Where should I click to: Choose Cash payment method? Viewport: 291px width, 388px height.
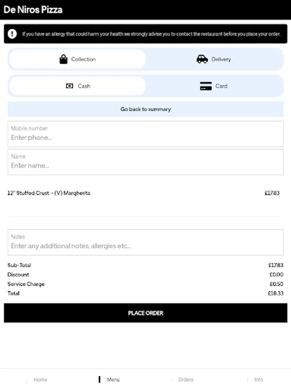[78, 86]
